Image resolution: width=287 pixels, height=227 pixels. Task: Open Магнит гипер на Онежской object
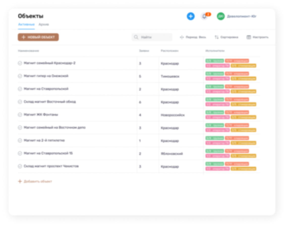tap(46, 76)
